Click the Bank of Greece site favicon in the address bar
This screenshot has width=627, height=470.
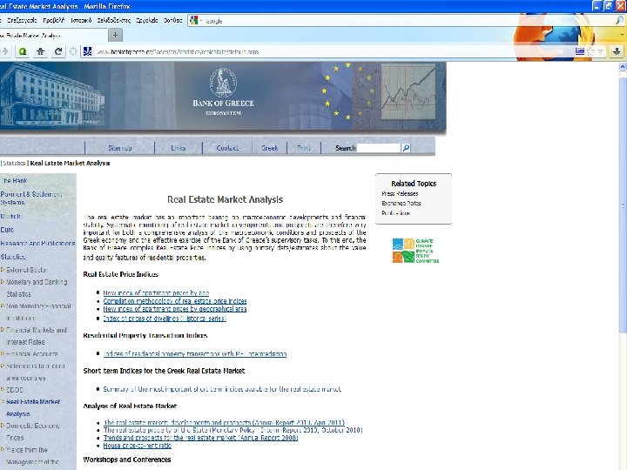(88, 51)
